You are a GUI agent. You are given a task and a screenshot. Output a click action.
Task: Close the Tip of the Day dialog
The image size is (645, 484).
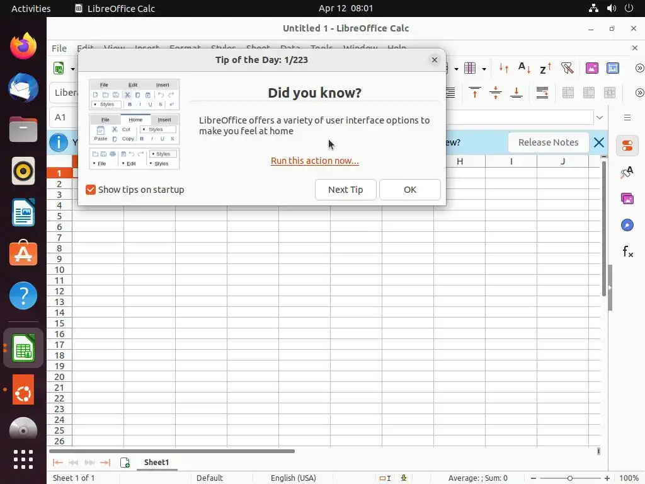[x=435, y=60]
